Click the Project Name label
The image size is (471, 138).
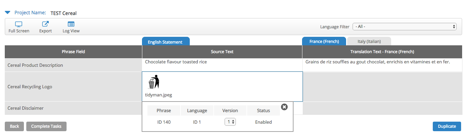tap(30, 13)
